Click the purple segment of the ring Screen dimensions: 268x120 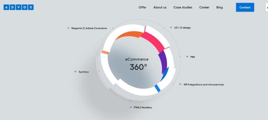[x=163, y=61]
